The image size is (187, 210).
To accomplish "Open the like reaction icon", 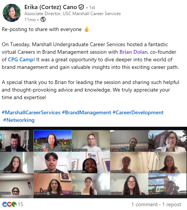I will (5, 204).
